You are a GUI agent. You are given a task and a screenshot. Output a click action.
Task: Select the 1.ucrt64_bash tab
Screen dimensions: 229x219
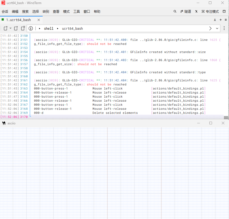coord(18,20)
